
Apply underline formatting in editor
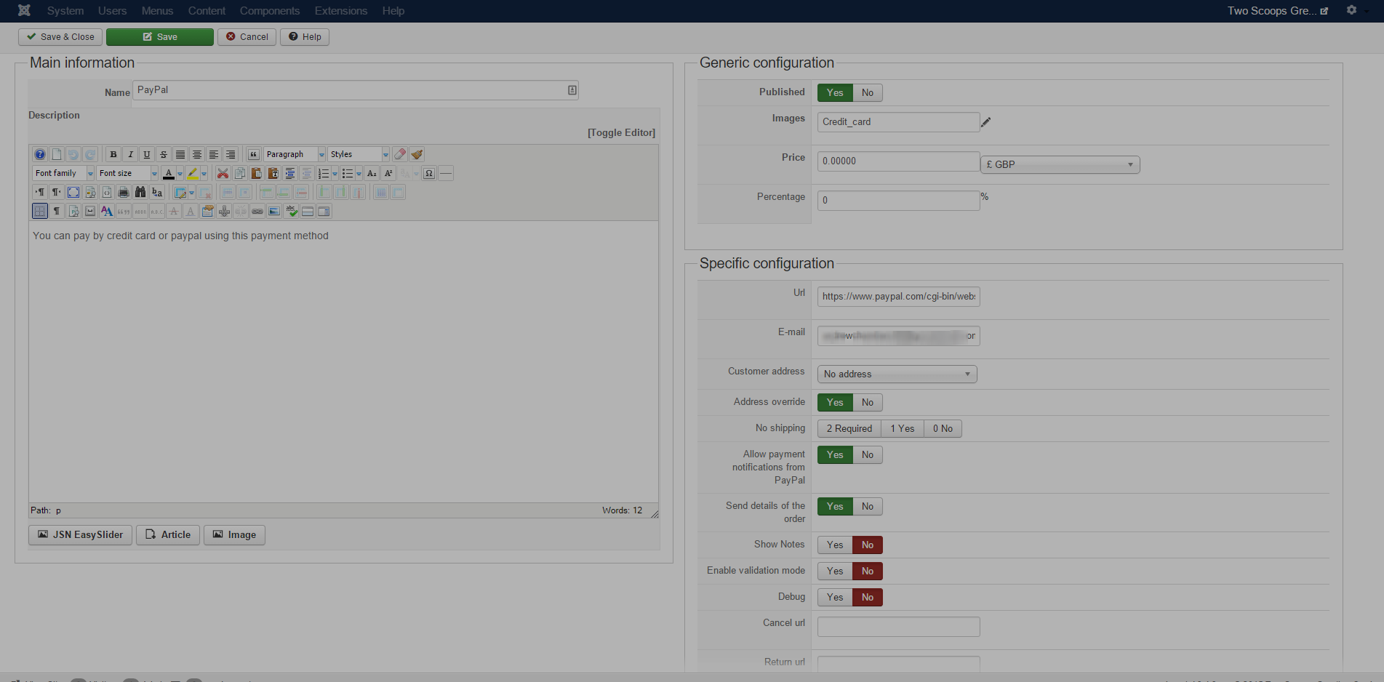(147, 154)
